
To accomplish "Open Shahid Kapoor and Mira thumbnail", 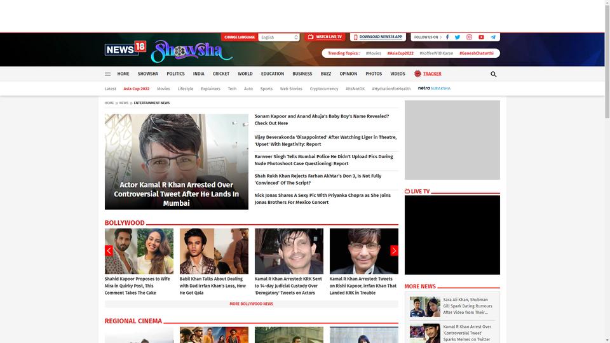I will click(x=139, y=252).
